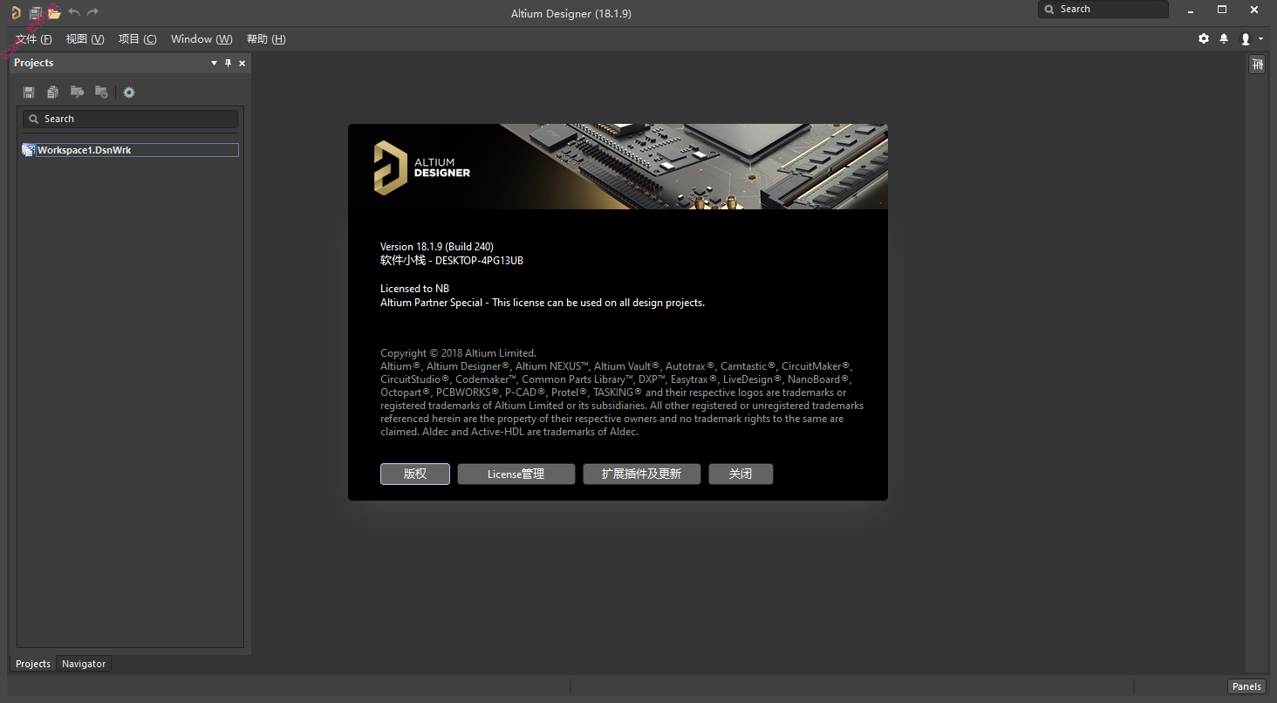Viewport: 1277px width, 703px height.
Task: Open the notifications bell icon
Action: click(1224, 38)
